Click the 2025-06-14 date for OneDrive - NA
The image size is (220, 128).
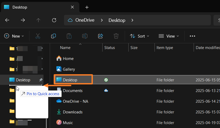click(x=208, y=101)
